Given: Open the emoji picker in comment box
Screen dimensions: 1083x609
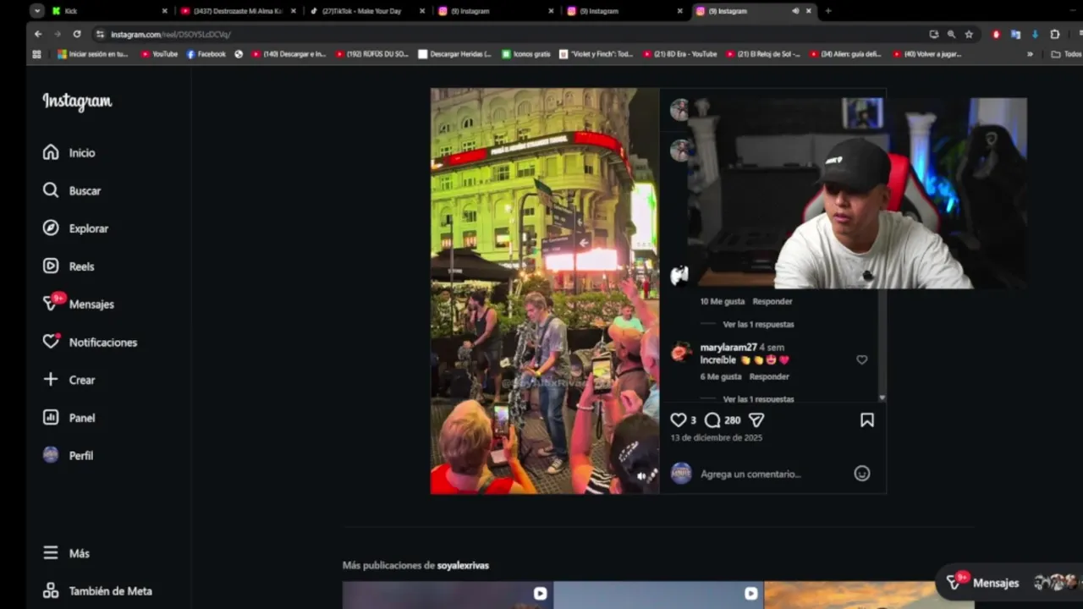Looking at the screenshot, I should 861,474.
